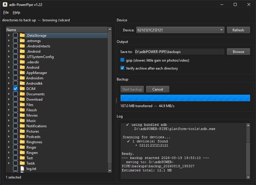Click the DCIM folder icon

(22, 89)
